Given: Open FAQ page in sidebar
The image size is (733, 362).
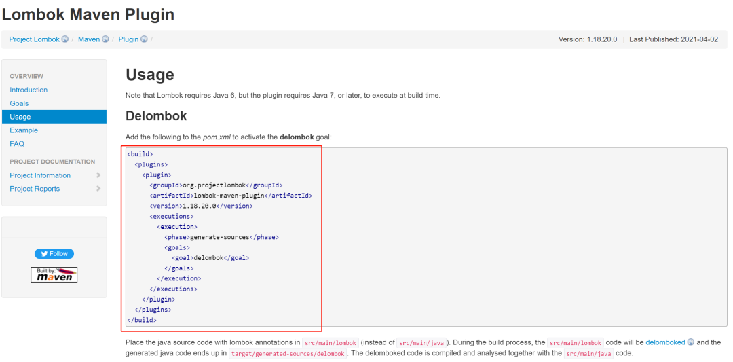Looking at the screenshot, I should point(17,144).
